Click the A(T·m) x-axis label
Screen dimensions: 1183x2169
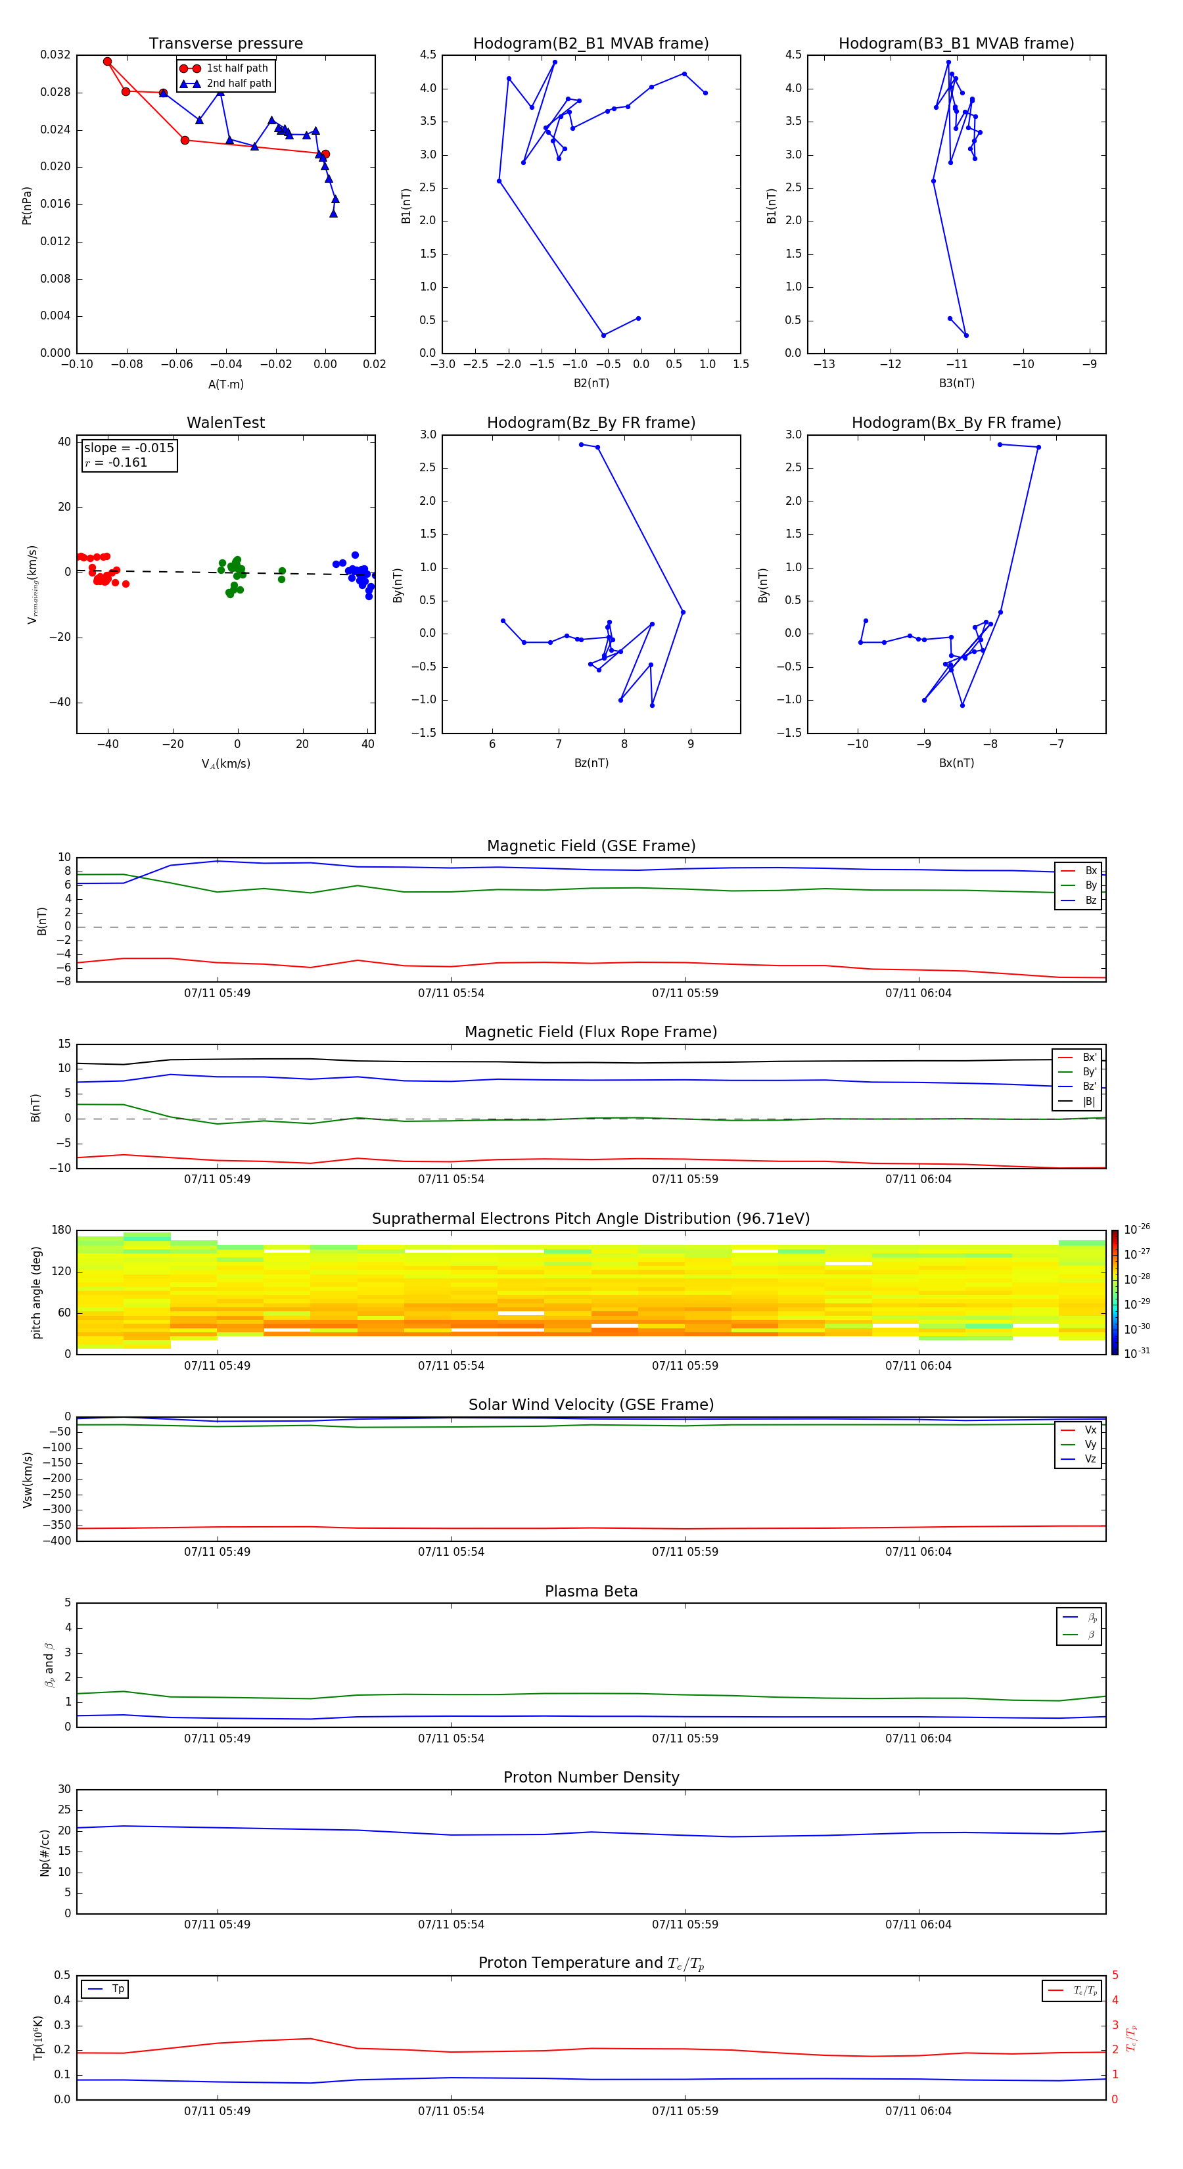pos(225,384)
